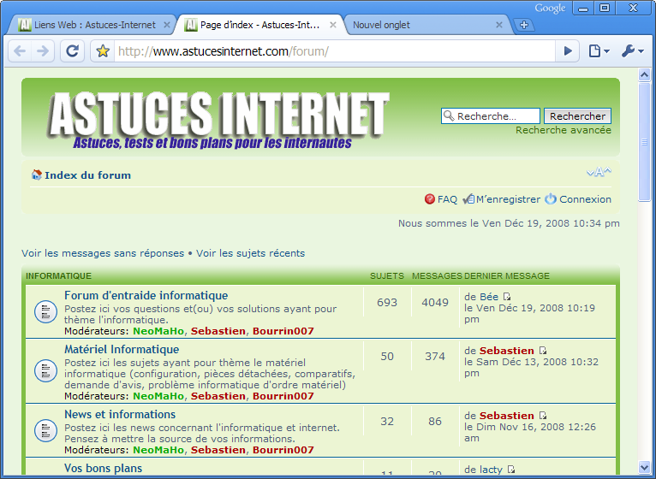View latest post icon beside Bée
Screen dimensions: 656x479
(x=507, y=297)
